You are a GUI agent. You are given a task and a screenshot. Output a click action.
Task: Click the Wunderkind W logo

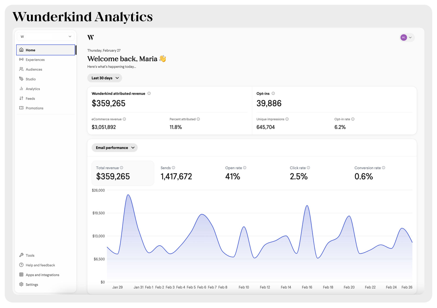[x=90, y=37]
